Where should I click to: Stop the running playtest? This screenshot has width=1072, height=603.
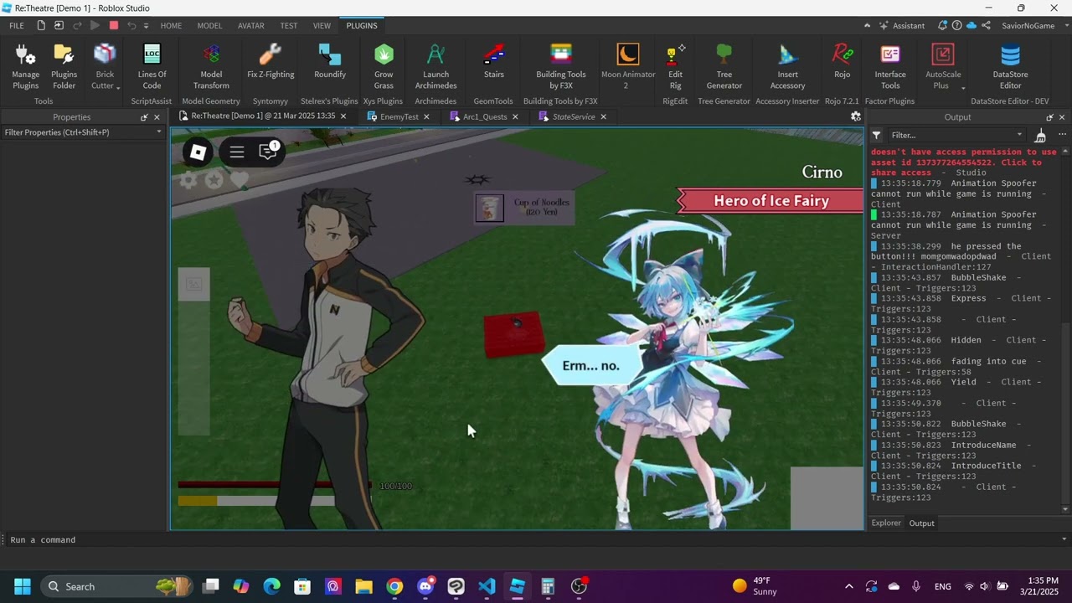pyautogui.click(x=114, y=26)
